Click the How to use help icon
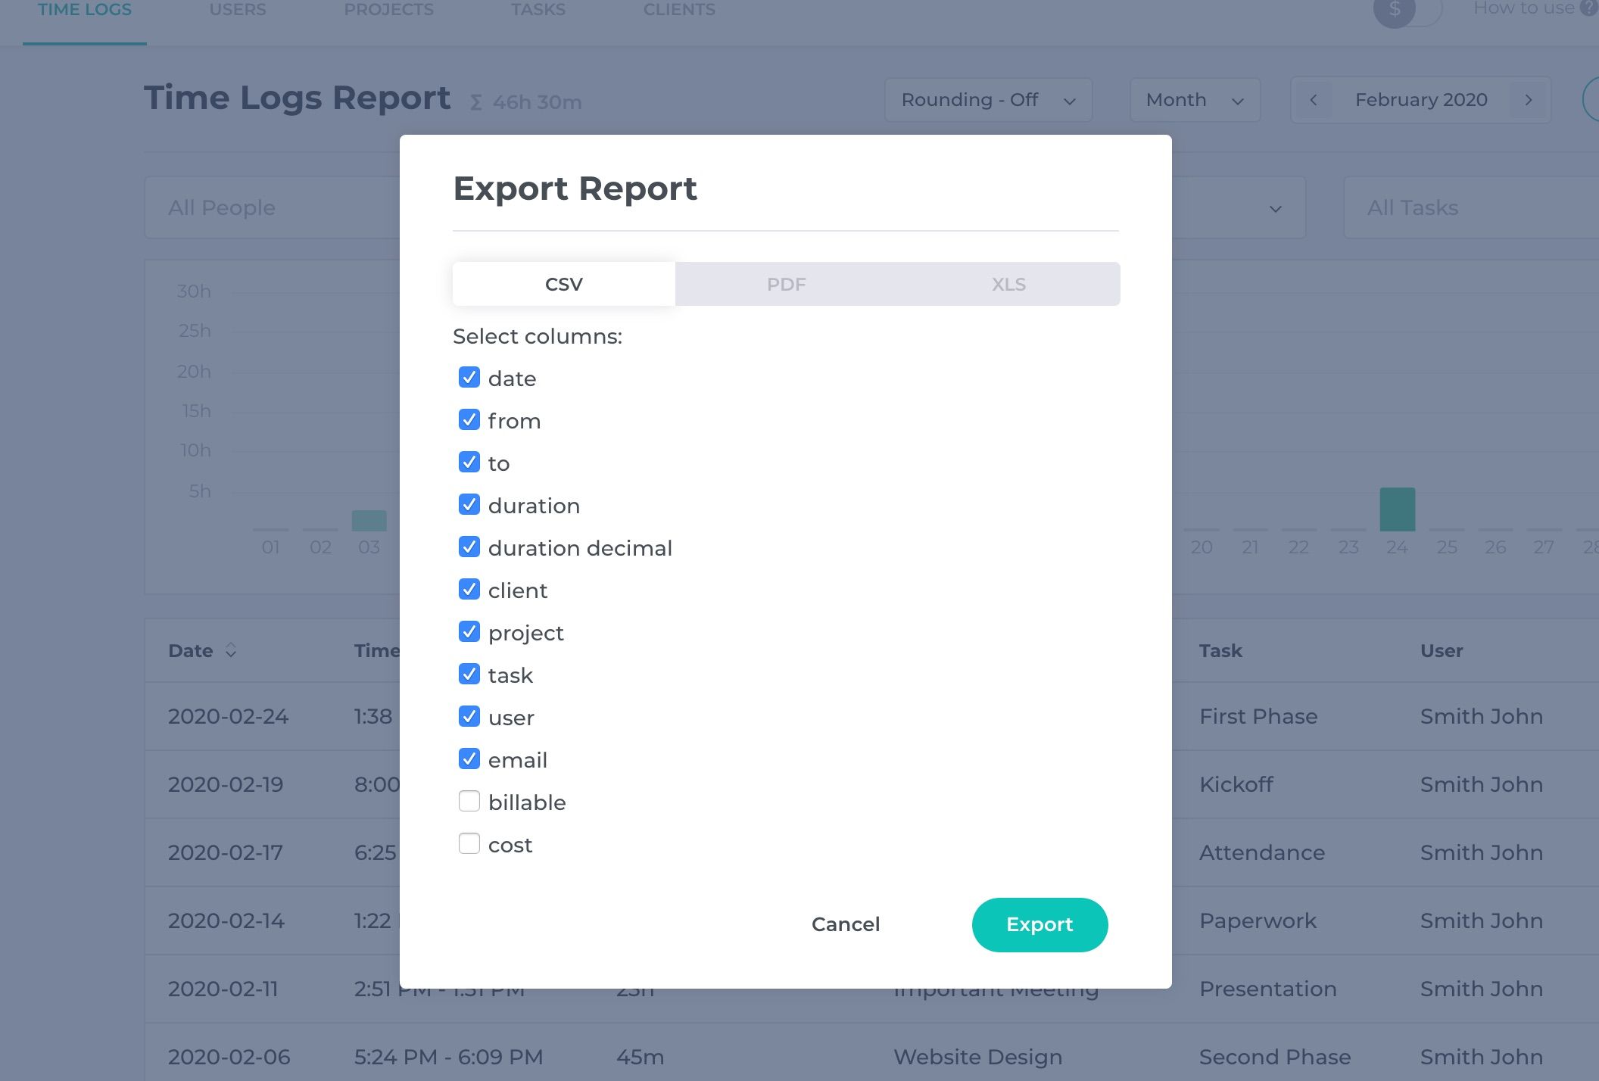Screen dimensions: 1599x1081 [x=1588, y=8]
